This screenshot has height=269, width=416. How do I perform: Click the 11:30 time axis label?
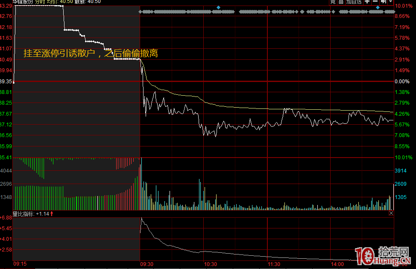tap(274, 264)
